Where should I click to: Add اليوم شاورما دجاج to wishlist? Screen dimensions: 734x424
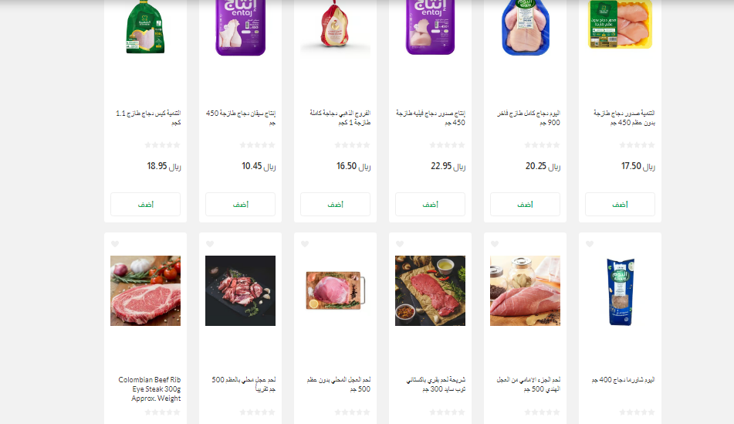[590, 244]
